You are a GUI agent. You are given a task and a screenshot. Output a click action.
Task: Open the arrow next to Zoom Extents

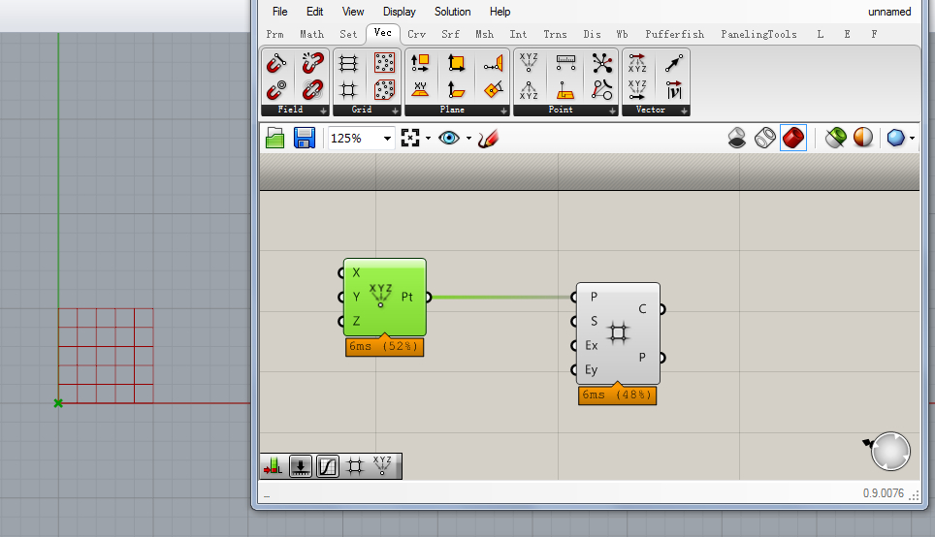coord(428,139)
